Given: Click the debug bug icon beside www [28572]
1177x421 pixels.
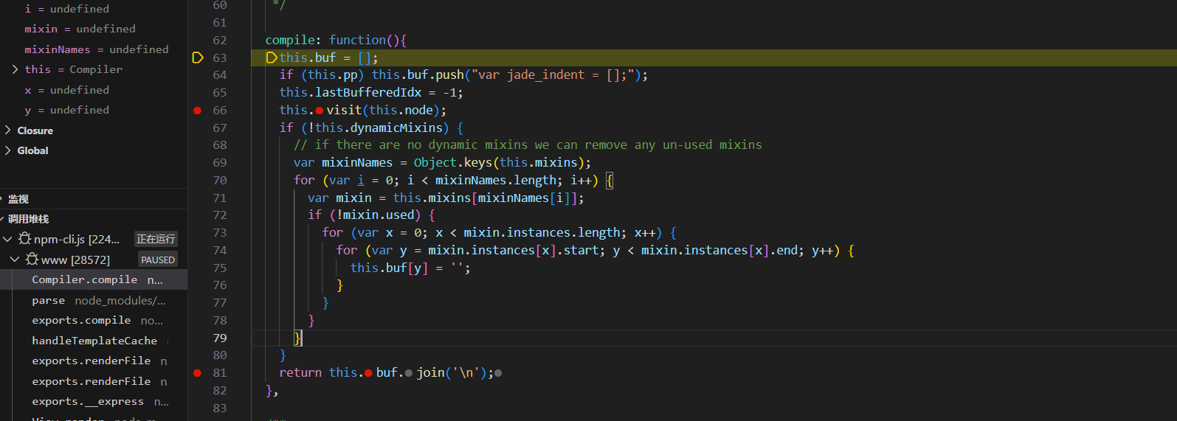Looking at the screenshot, I should (x=32, y=260).
